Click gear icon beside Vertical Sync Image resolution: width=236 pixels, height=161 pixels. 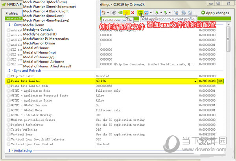point(8,135)
